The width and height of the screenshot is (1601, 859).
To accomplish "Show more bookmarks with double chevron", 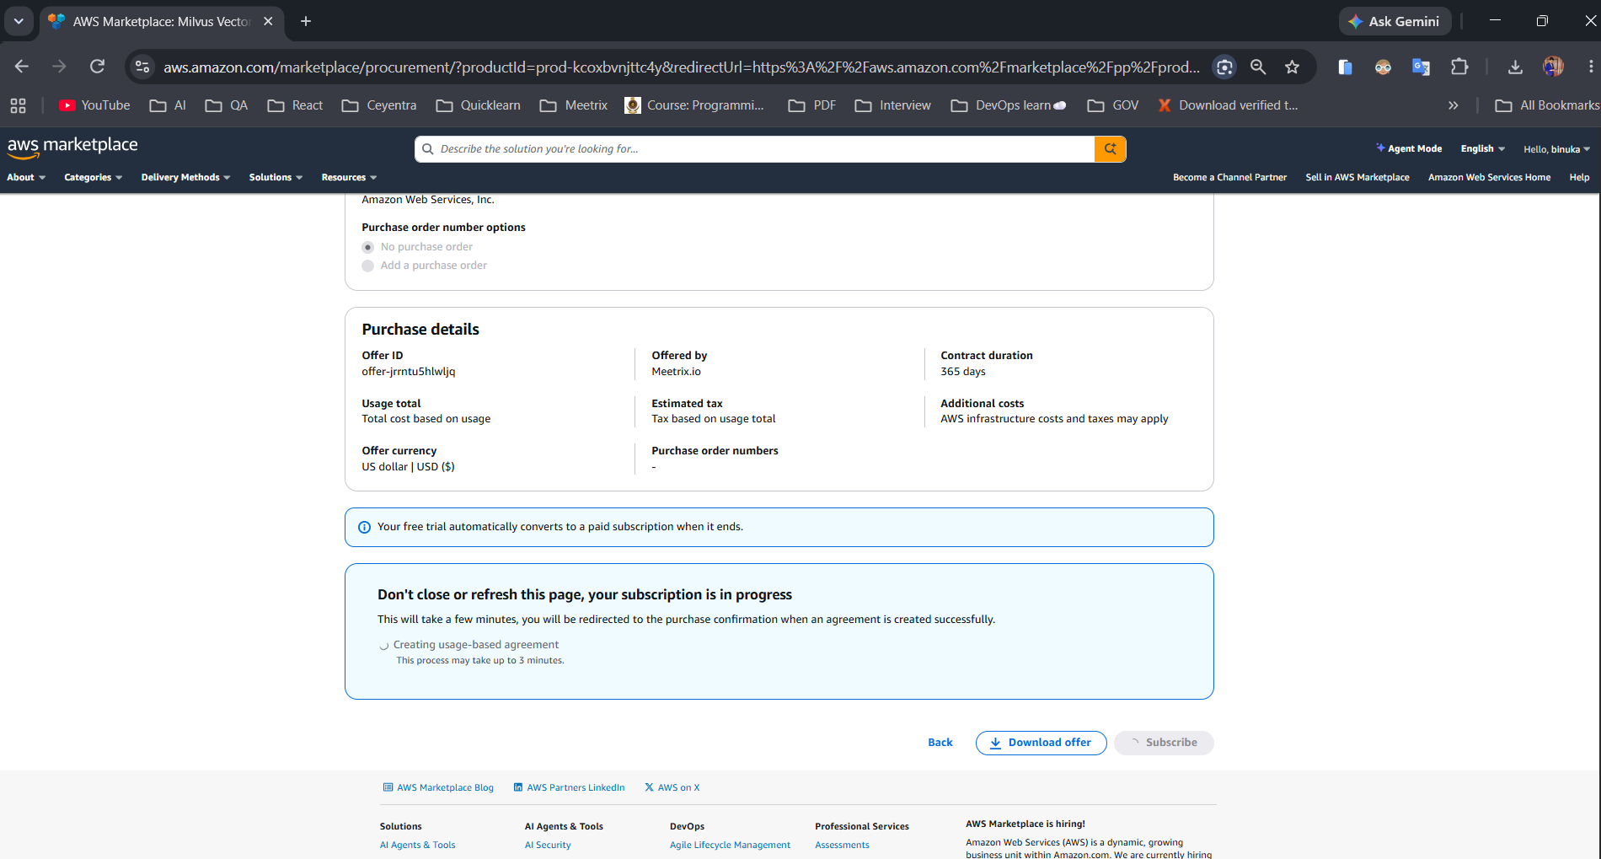I will (1453, 105).
